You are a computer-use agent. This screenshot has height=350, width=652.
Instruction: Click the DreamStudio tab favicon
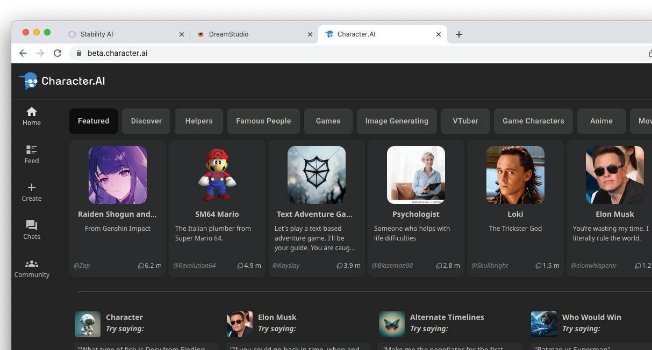tap(200, 34)
